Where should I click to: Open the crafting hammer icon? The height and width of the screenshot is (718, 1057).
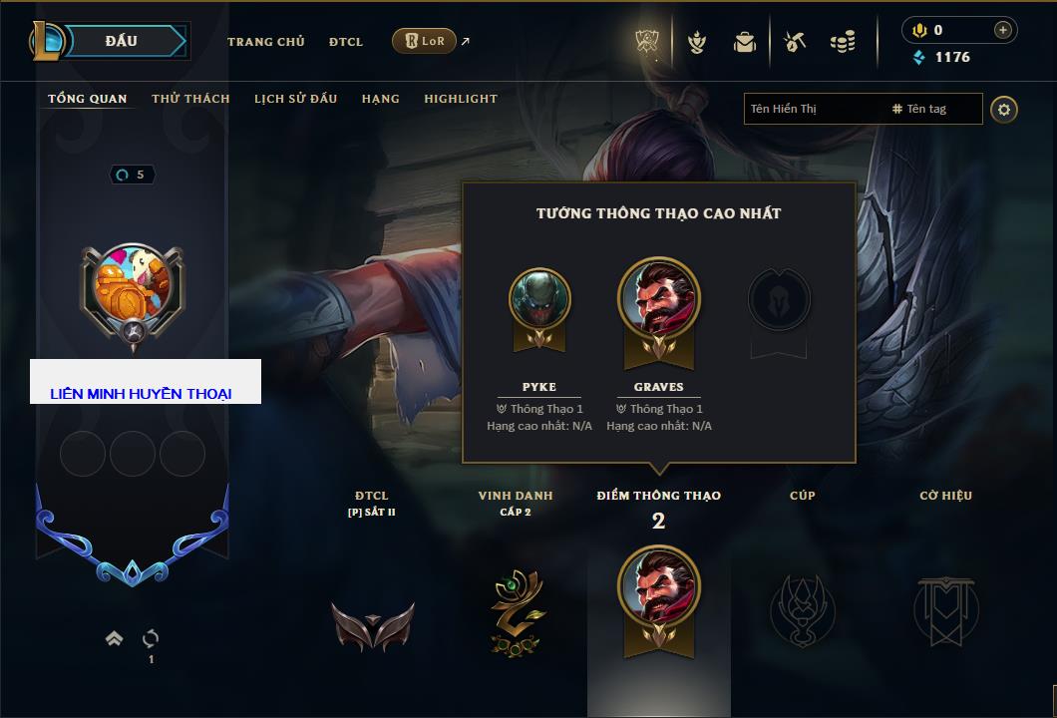[x=795, y=42]
